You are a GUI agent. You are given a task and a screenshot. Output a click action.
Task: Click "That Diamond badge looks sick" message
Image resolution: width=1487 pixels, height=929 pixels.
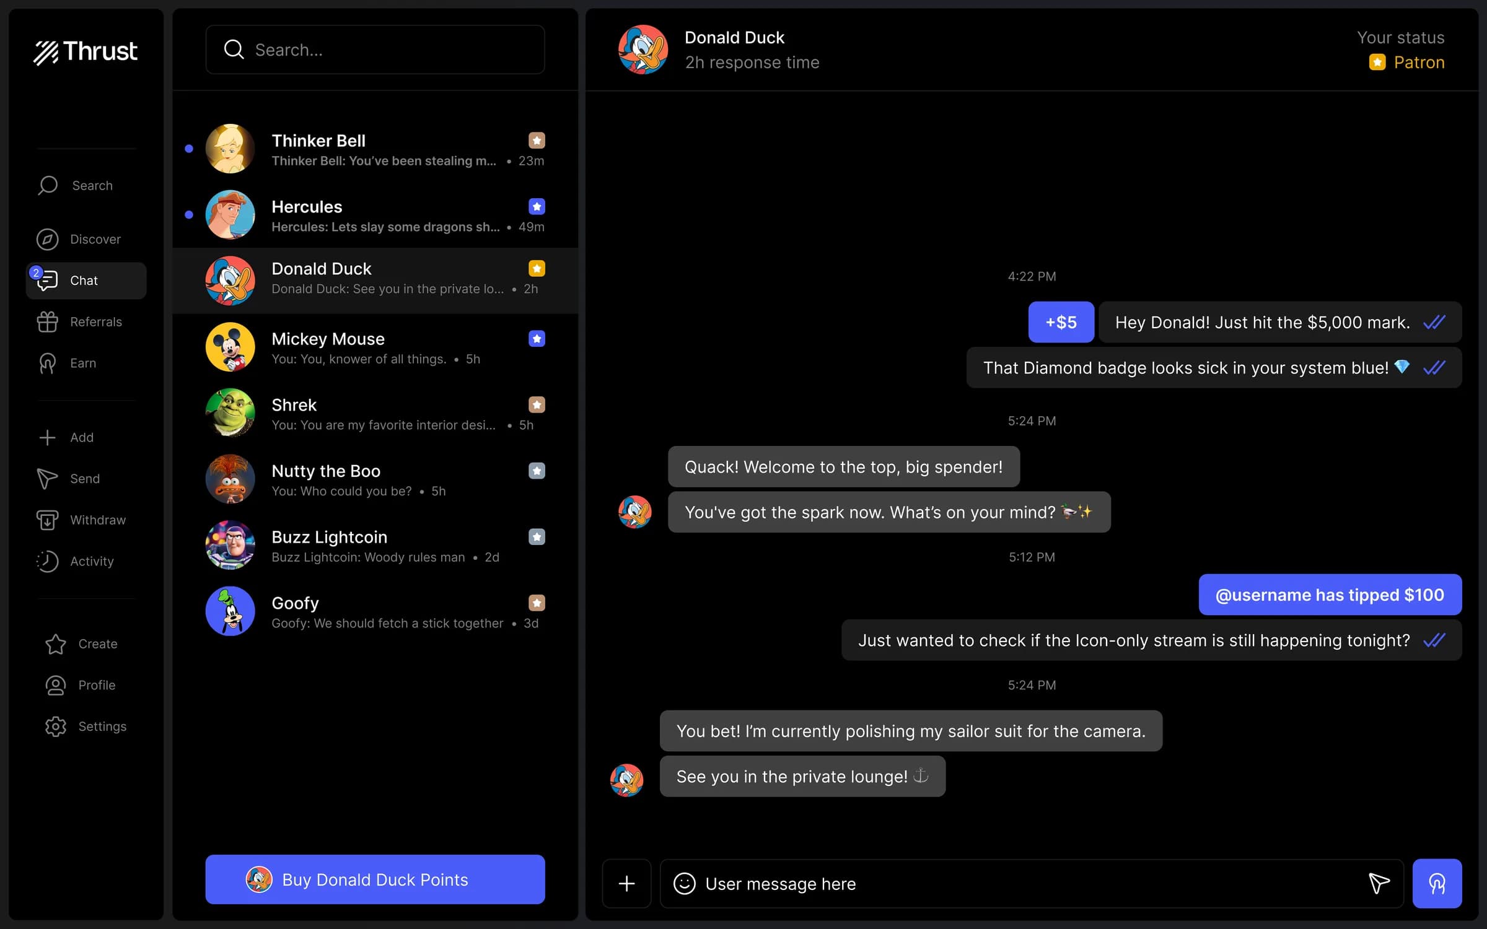click(x=1214, y=368)
